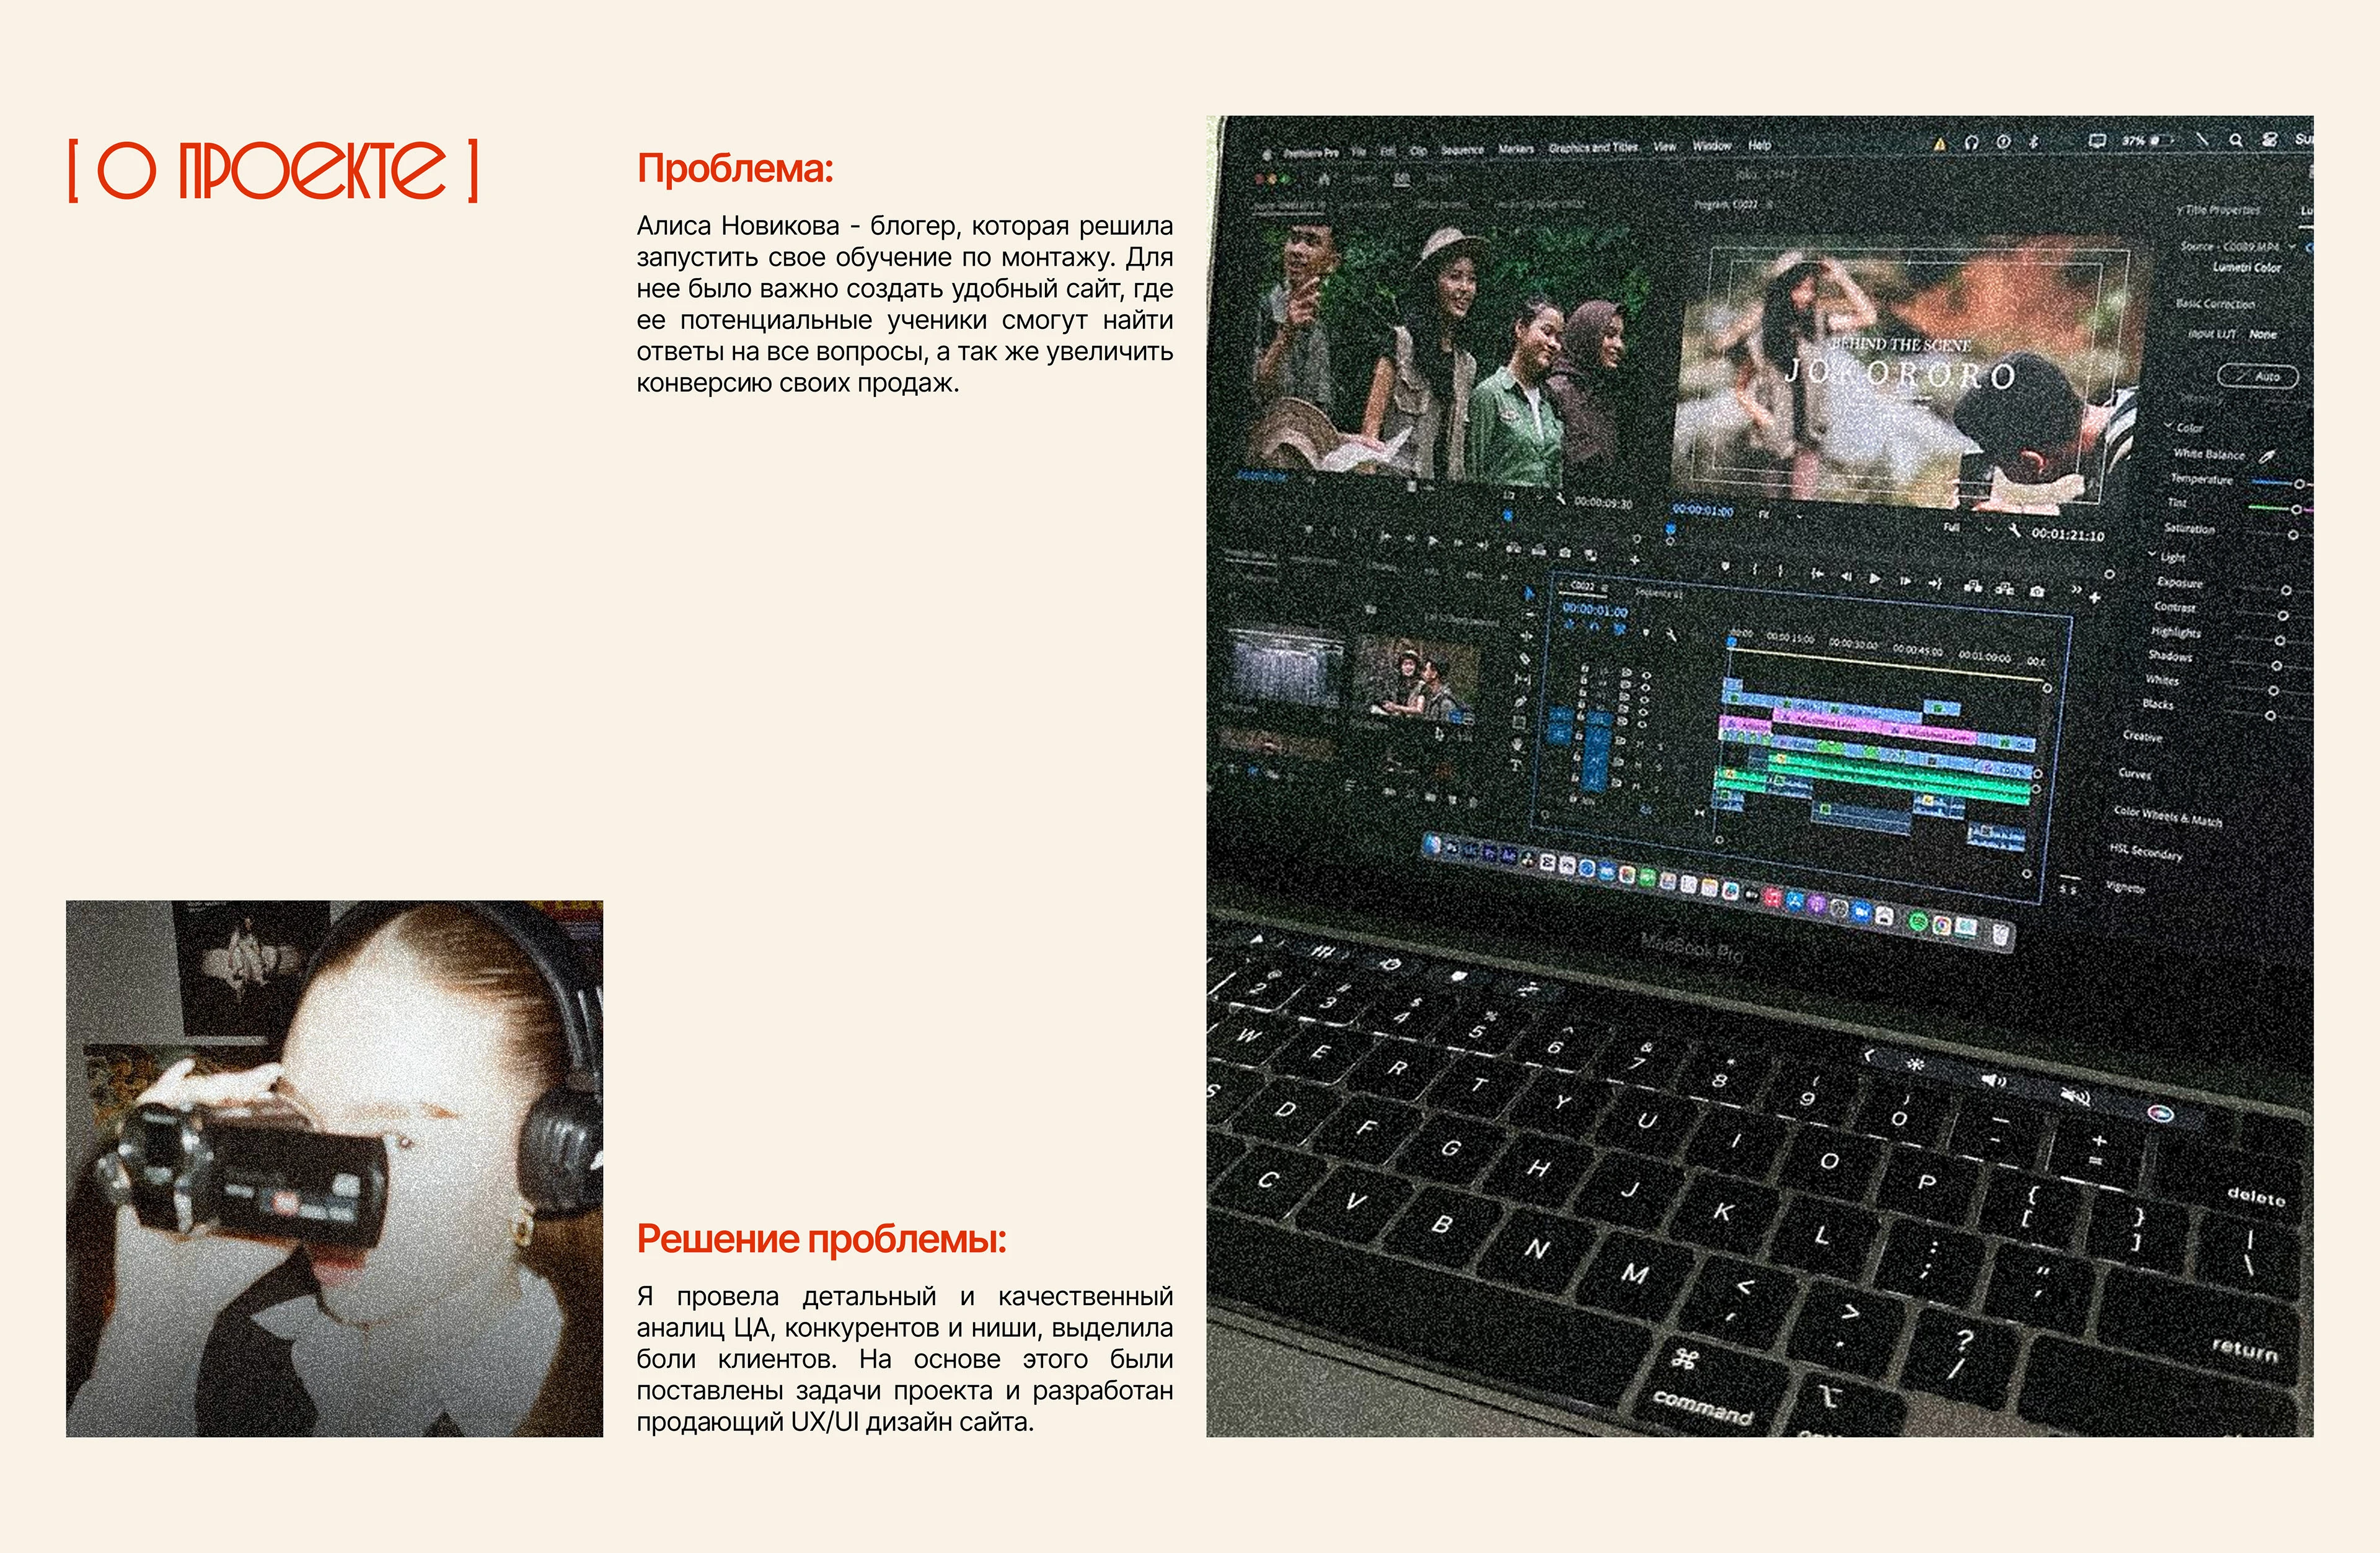The width and height of the screenshot is (2380, 1553).
Task: Click the Exposure slider handle
Action: 2285,590
